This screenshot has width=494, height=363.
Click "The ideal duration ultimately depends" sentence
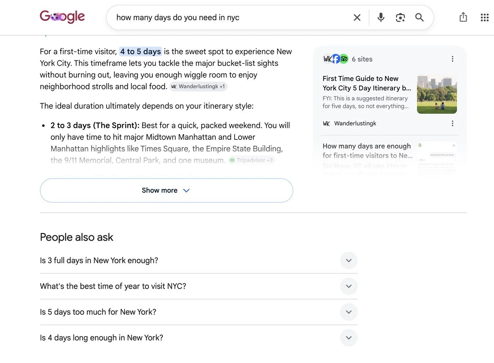(147, 106)
